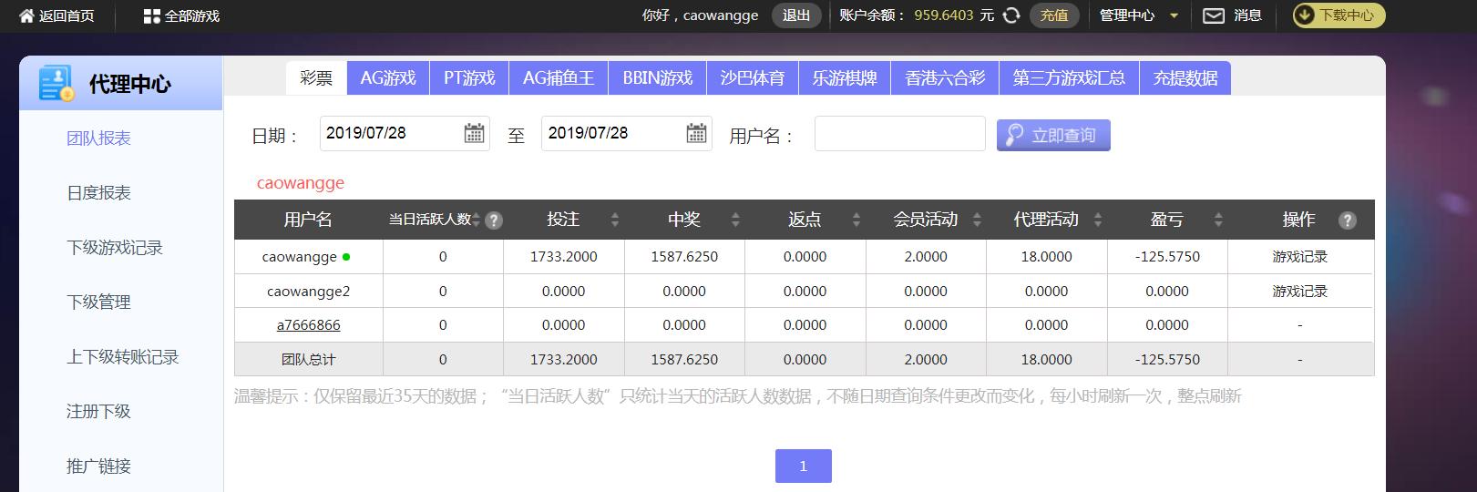Image resolution: width=1477 pixels, height=492 pixels.
Task: Click the 退出 logout button
Action: point(796,15)
